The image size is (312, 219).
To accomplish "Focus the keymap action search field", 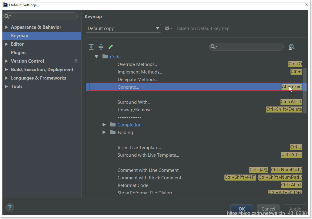I will pos(246,47).
